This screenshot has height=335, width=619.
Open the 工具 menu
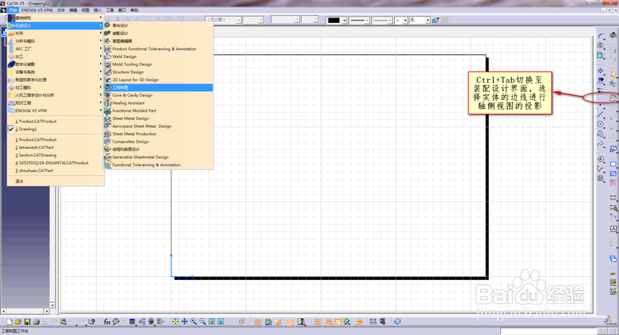pos(110,10)
